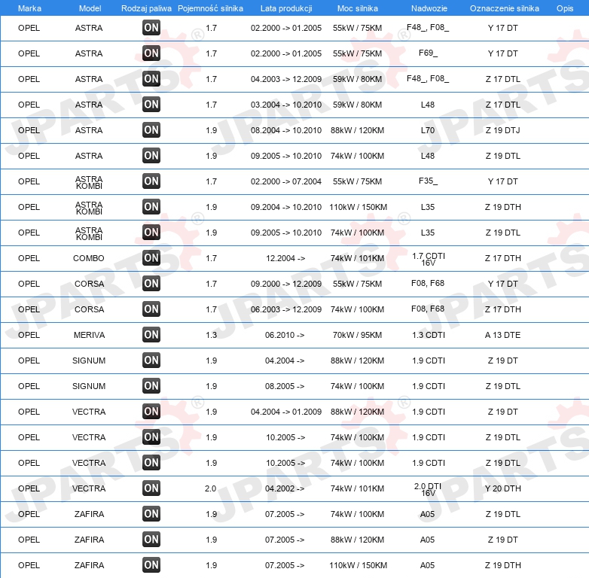Select the COMBO model cell
The width and height of the screenshot is (589, 578).
tap(89, 258)
